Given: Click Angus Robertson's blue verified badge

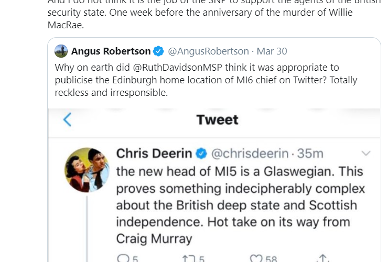Looking at the screenshot, I should point(158,51).
